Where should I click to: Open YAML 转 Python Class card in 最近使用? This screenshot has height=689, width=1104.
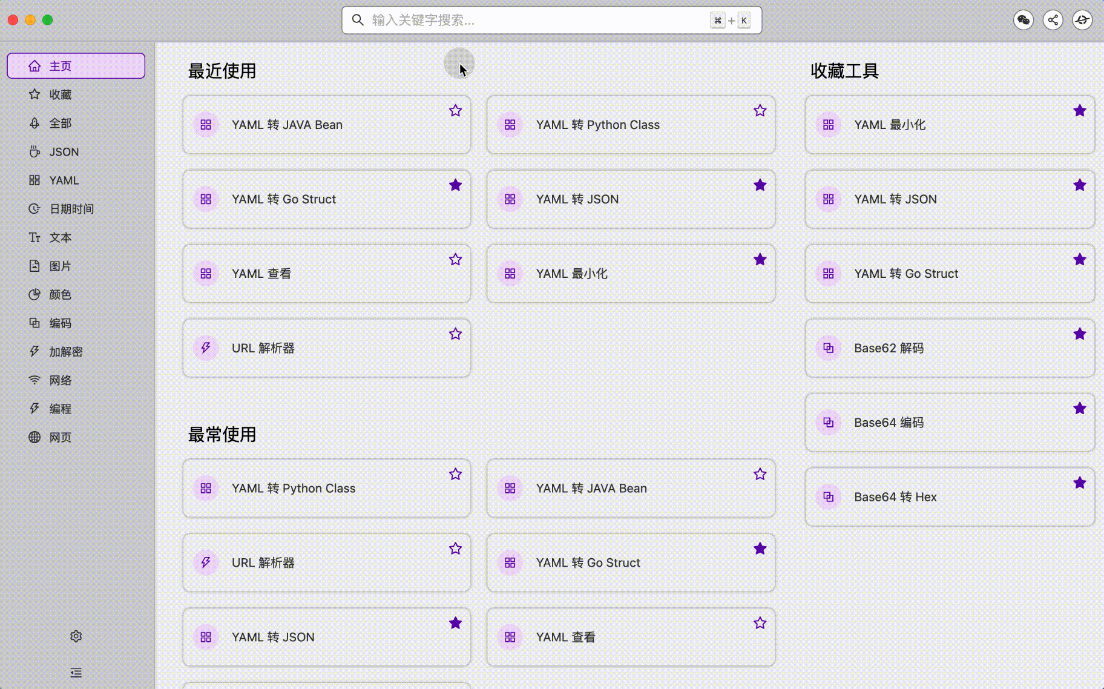[x=631, y=125]
